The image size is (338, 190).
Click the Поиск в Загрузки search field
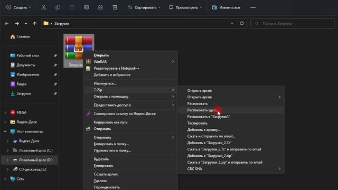[292, 23]
